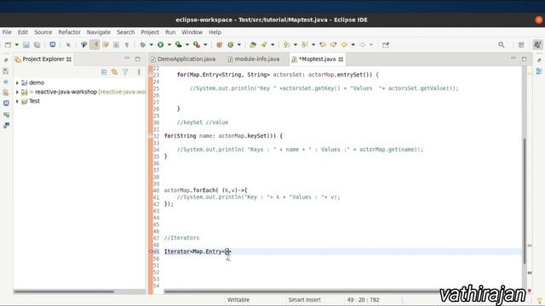Screen dimensions: 545x306
Task: Open the Help menu
Action: pyautogui.click(x=215, y=32)
